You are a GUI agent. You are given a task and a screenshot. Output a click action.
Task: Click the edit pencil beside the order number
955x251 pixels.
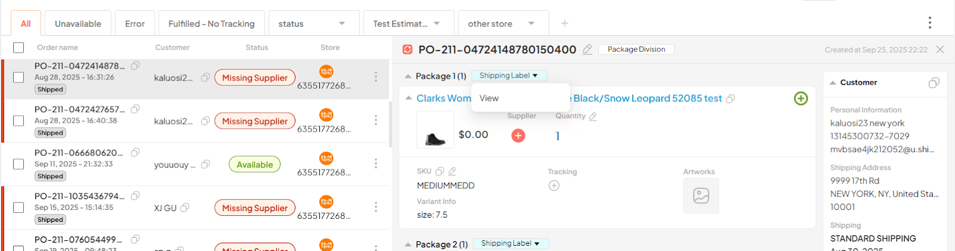(x=587, y=49)
